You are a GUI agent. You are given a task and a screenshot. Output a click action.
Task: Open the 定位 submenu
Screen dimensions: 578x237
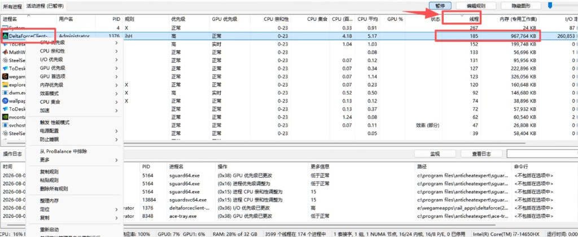[74, 209]
